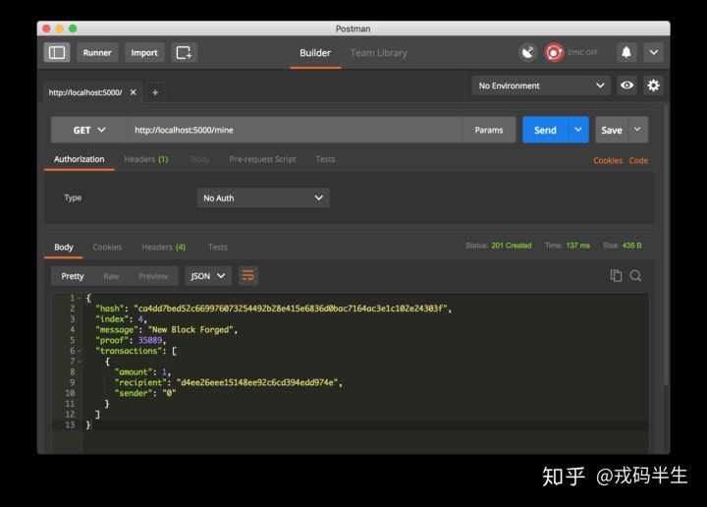Image resolution: width=707 pixels, height=507 pixels.
Task: Click the environment quick look eye icon
Action: click(x=626, y=85)
